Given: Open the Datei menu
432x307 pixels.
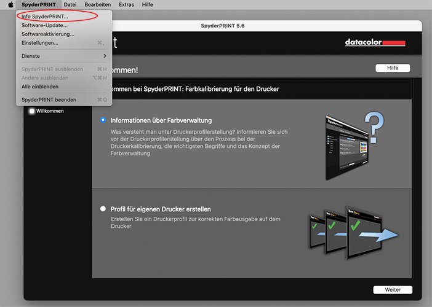Looking at the screenshot, I should (x=70, y=4).
